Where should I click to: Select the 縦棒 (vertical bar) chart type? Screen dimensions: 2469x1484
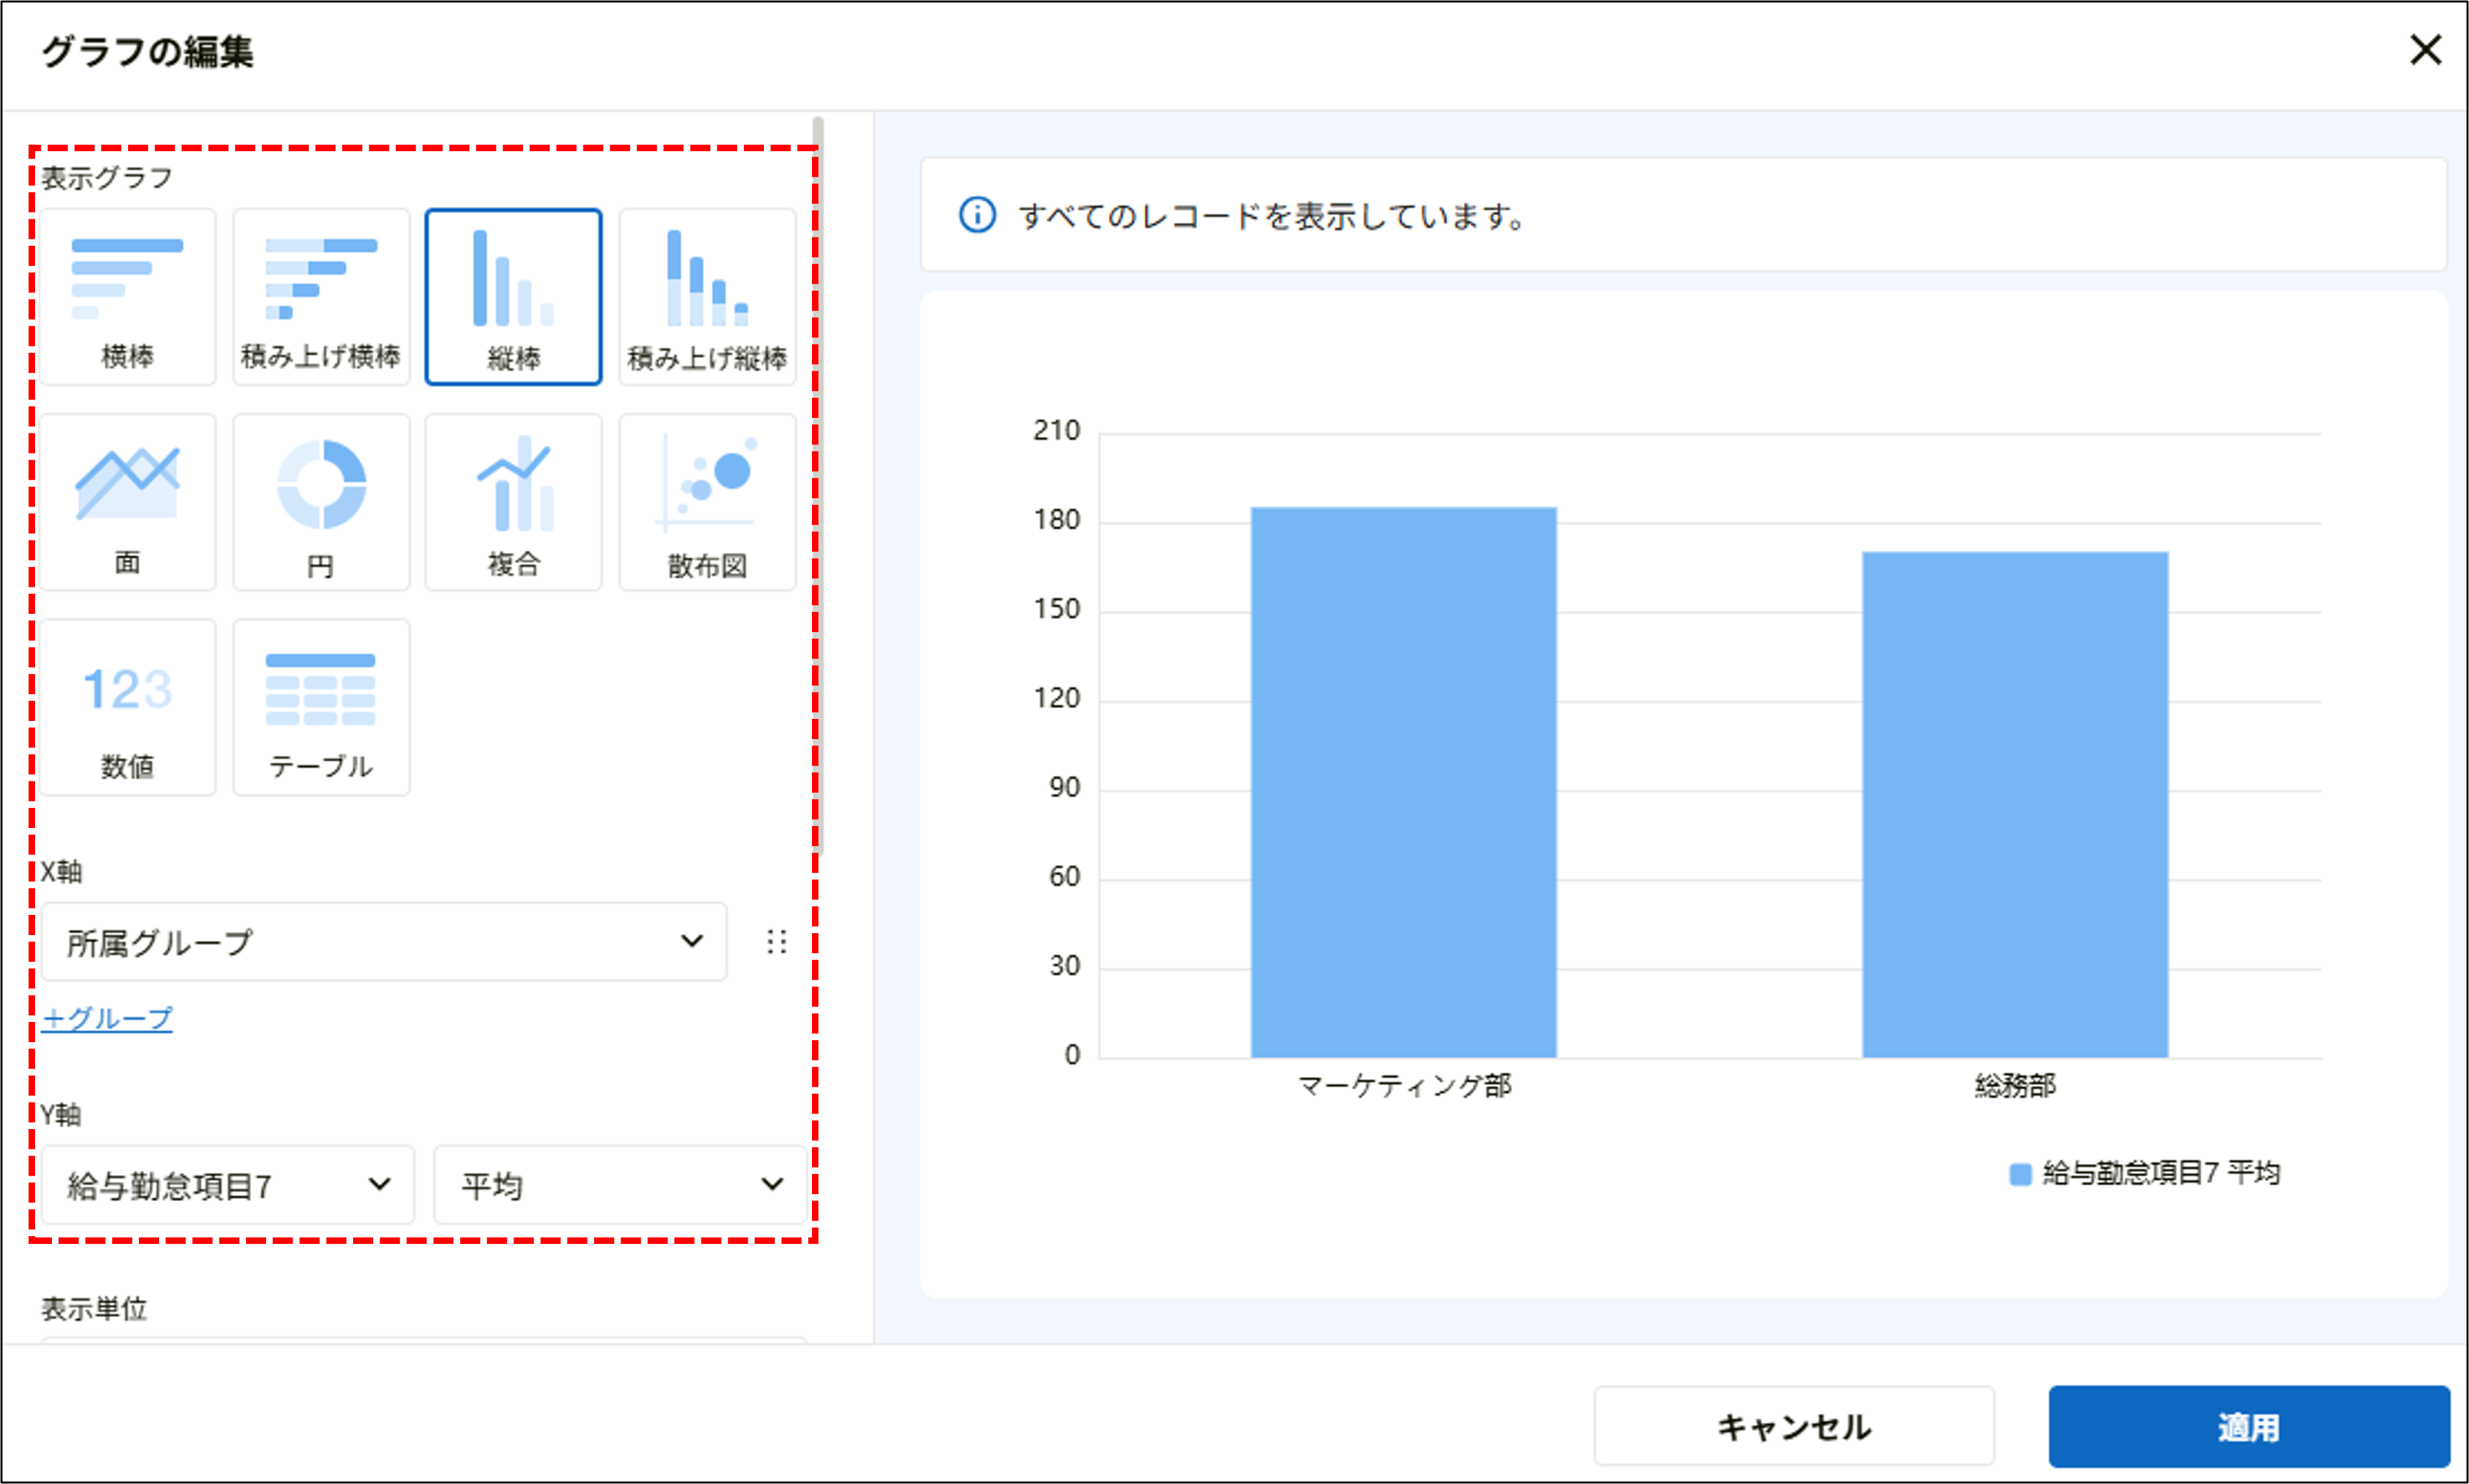(513, 295)
